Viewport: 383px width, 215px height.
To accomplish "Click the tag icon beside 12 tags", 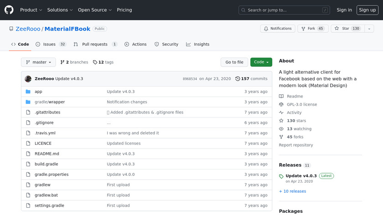I will pyautogui.click(x=95, y=62).
